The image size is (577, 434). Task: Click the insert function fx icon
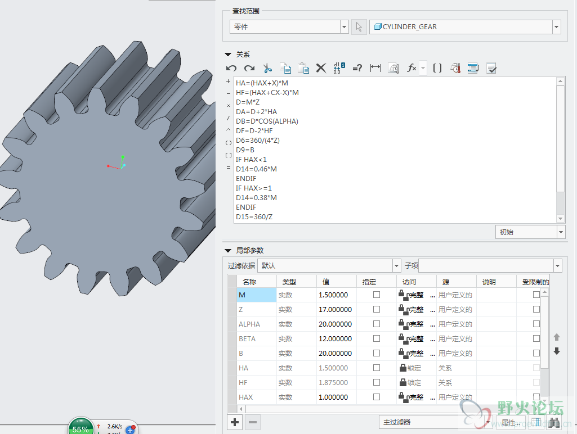(411, 68)
